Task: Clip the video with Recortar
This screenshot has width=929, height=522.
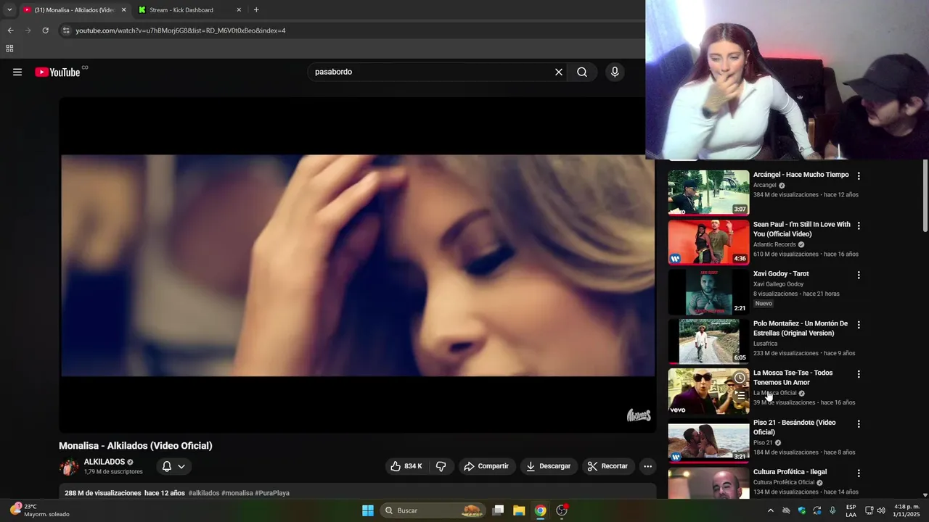Action: (x=607, y=466)
